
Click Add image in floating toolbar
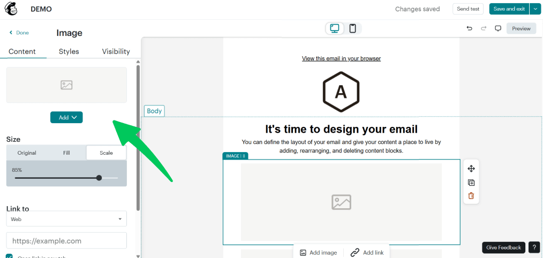pos(318,253)
